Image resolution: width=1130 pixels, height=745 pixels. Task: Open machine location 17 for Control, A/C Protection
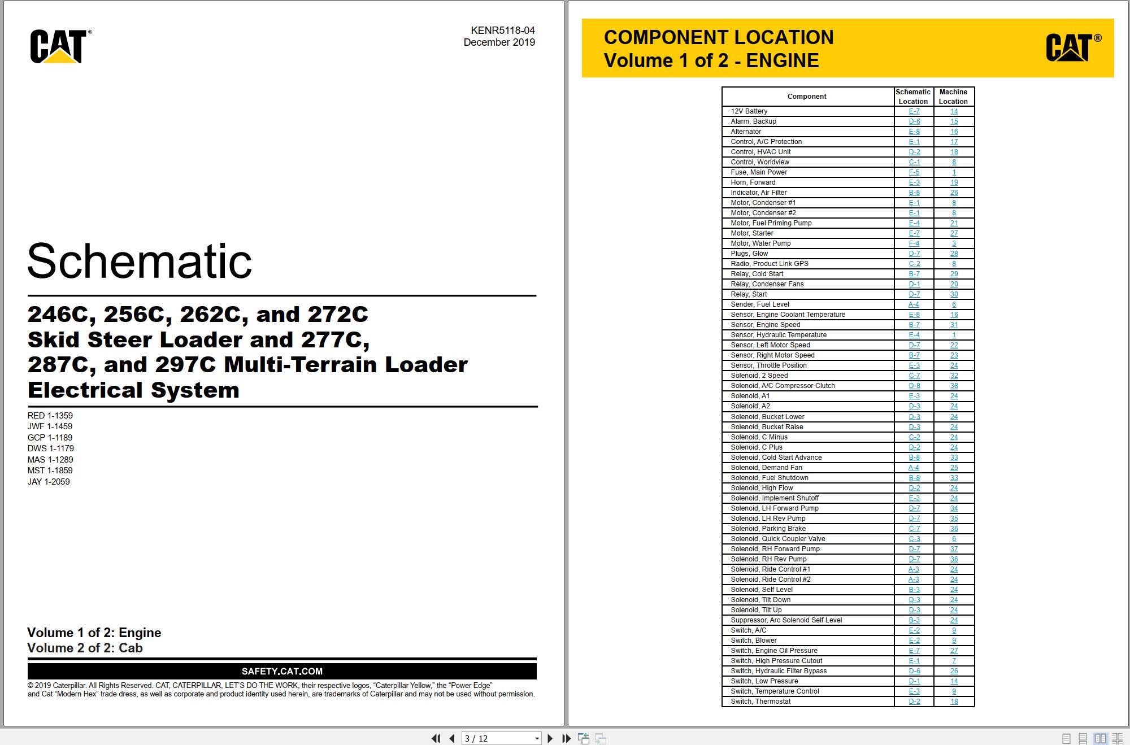coord(954,142)
